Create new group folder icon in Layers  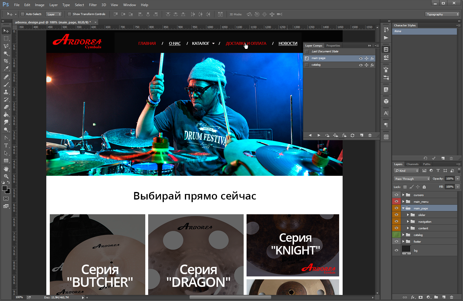(x=436, y=297)
